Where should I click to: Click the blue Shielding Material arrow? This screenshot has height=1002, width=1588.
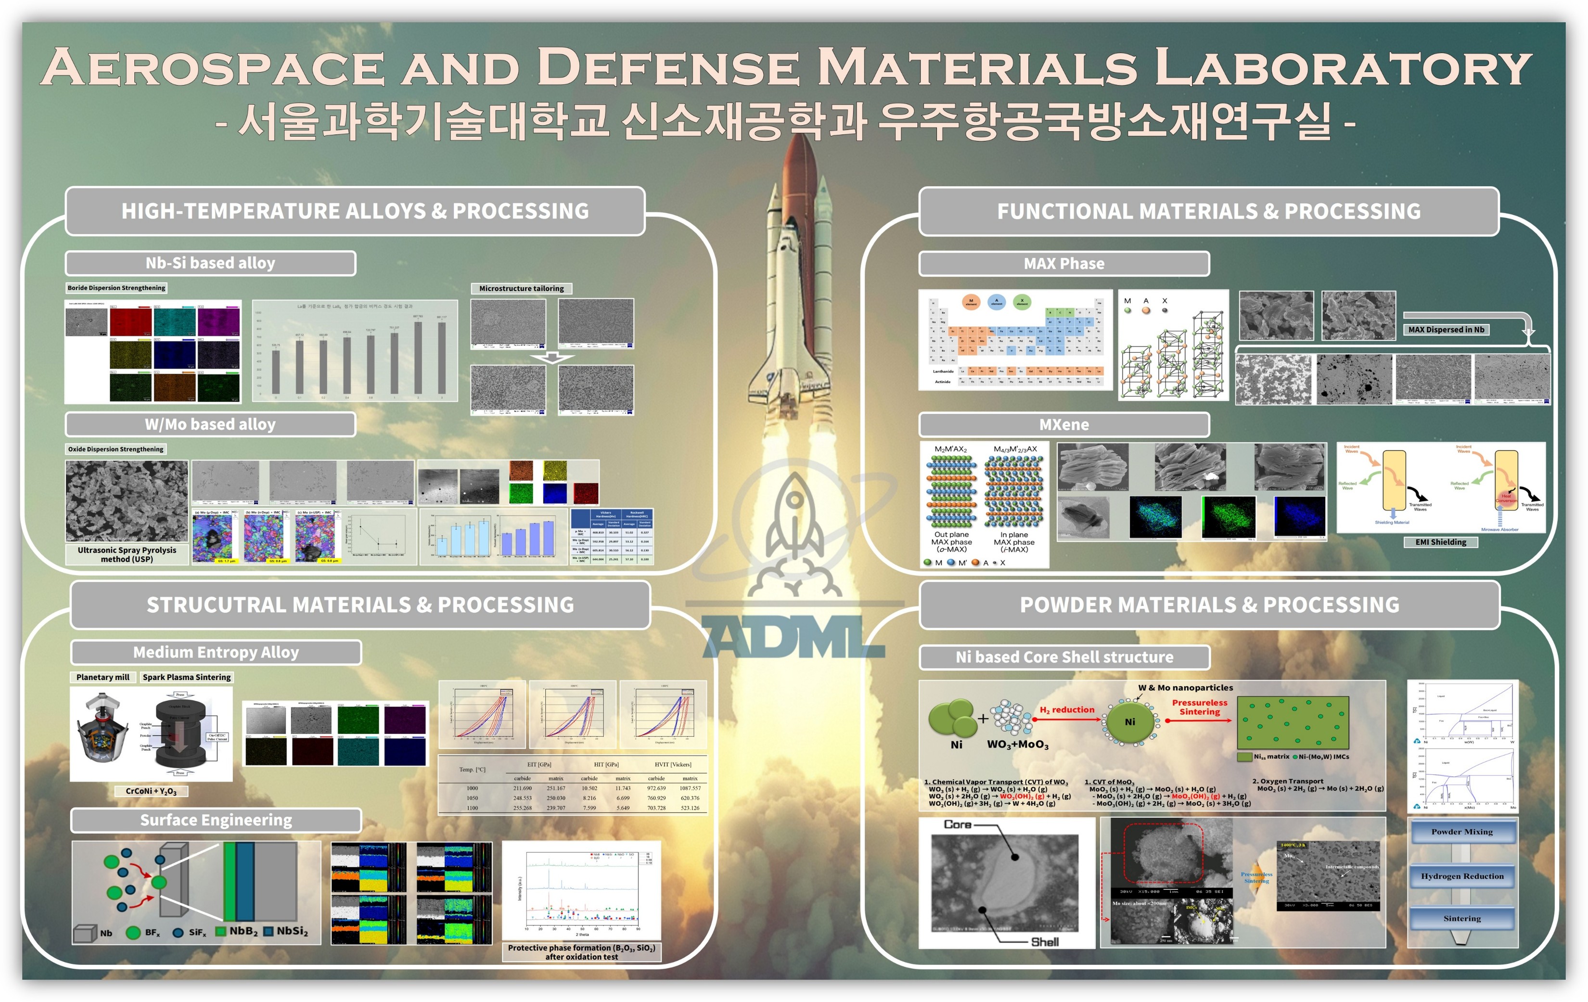(1393, 513)
